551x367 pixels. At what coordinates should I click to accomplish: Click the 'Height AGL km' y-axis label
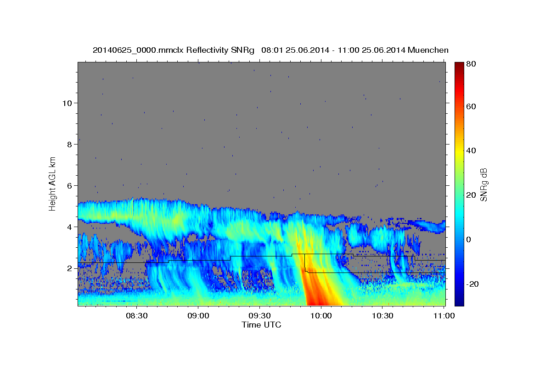click(53, 184)
